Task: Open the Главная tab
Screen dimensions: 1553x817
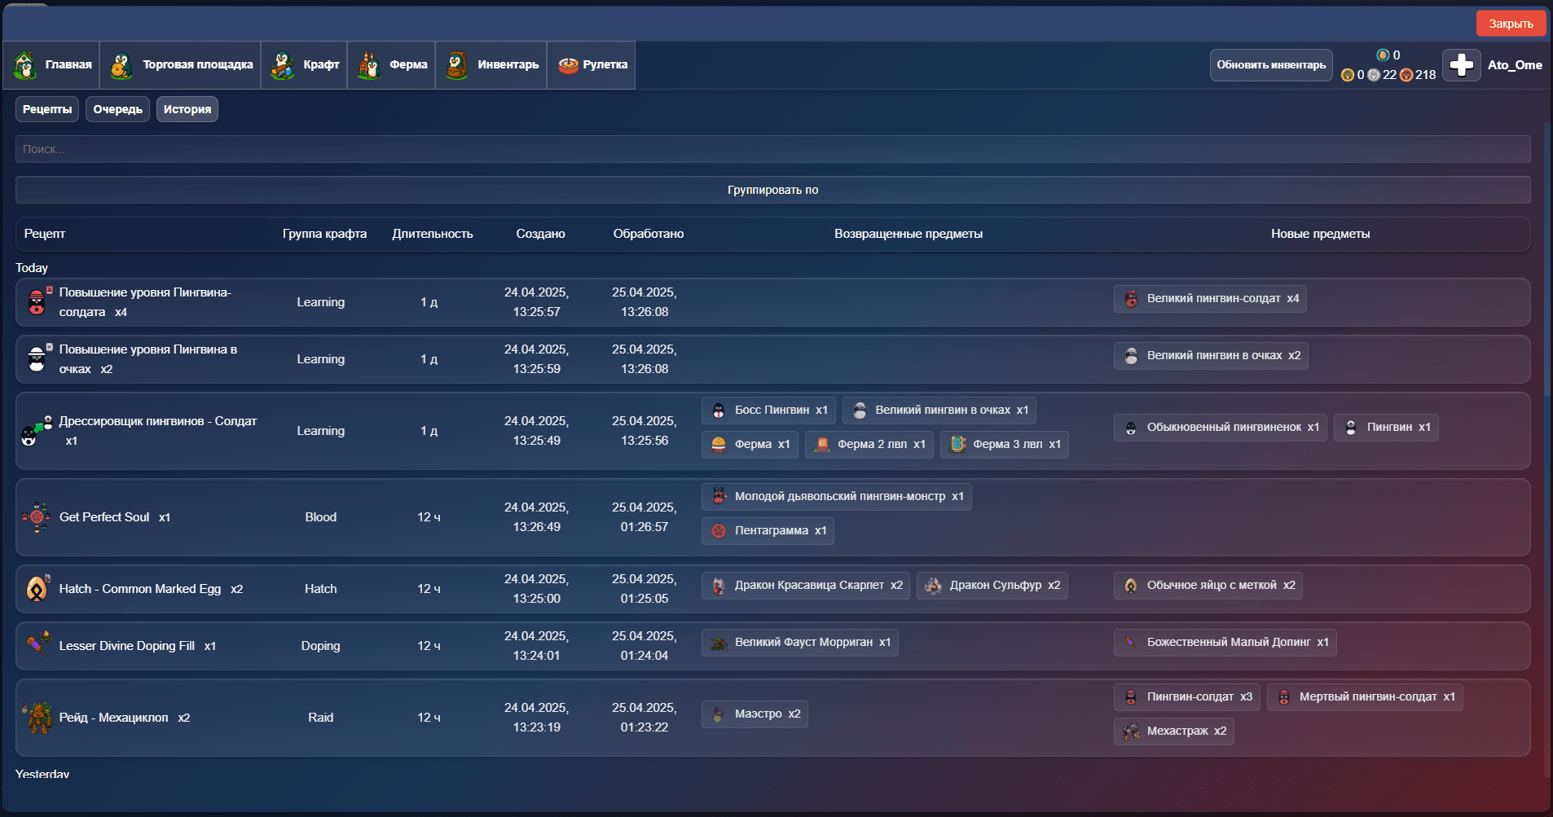Action: (x=51, y=65)
